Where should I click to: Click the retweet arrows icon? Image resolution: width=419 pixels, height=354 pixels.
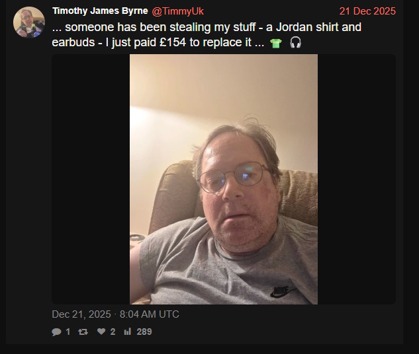click(x=83, y=332)
